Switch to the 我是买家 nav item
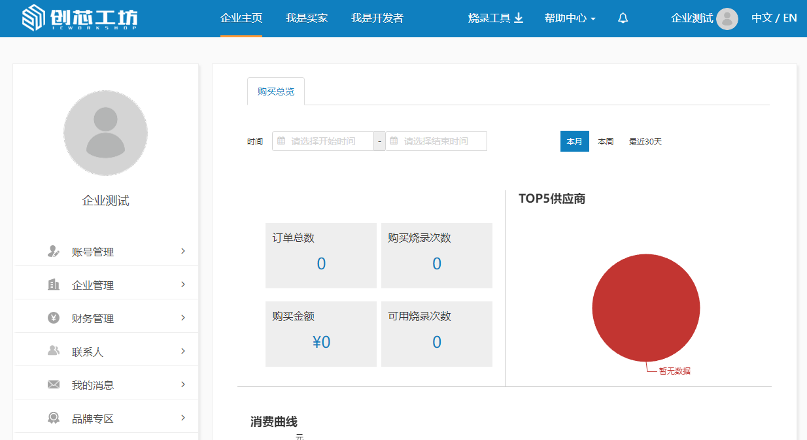 click(307, 18)
